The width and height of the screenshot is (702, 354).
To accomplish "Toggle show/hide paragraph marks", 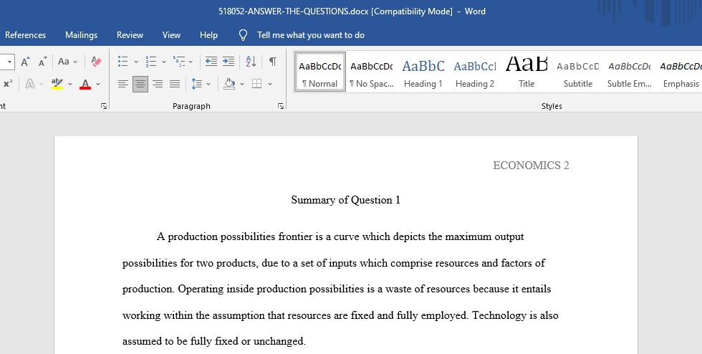I will click(273, 62).
